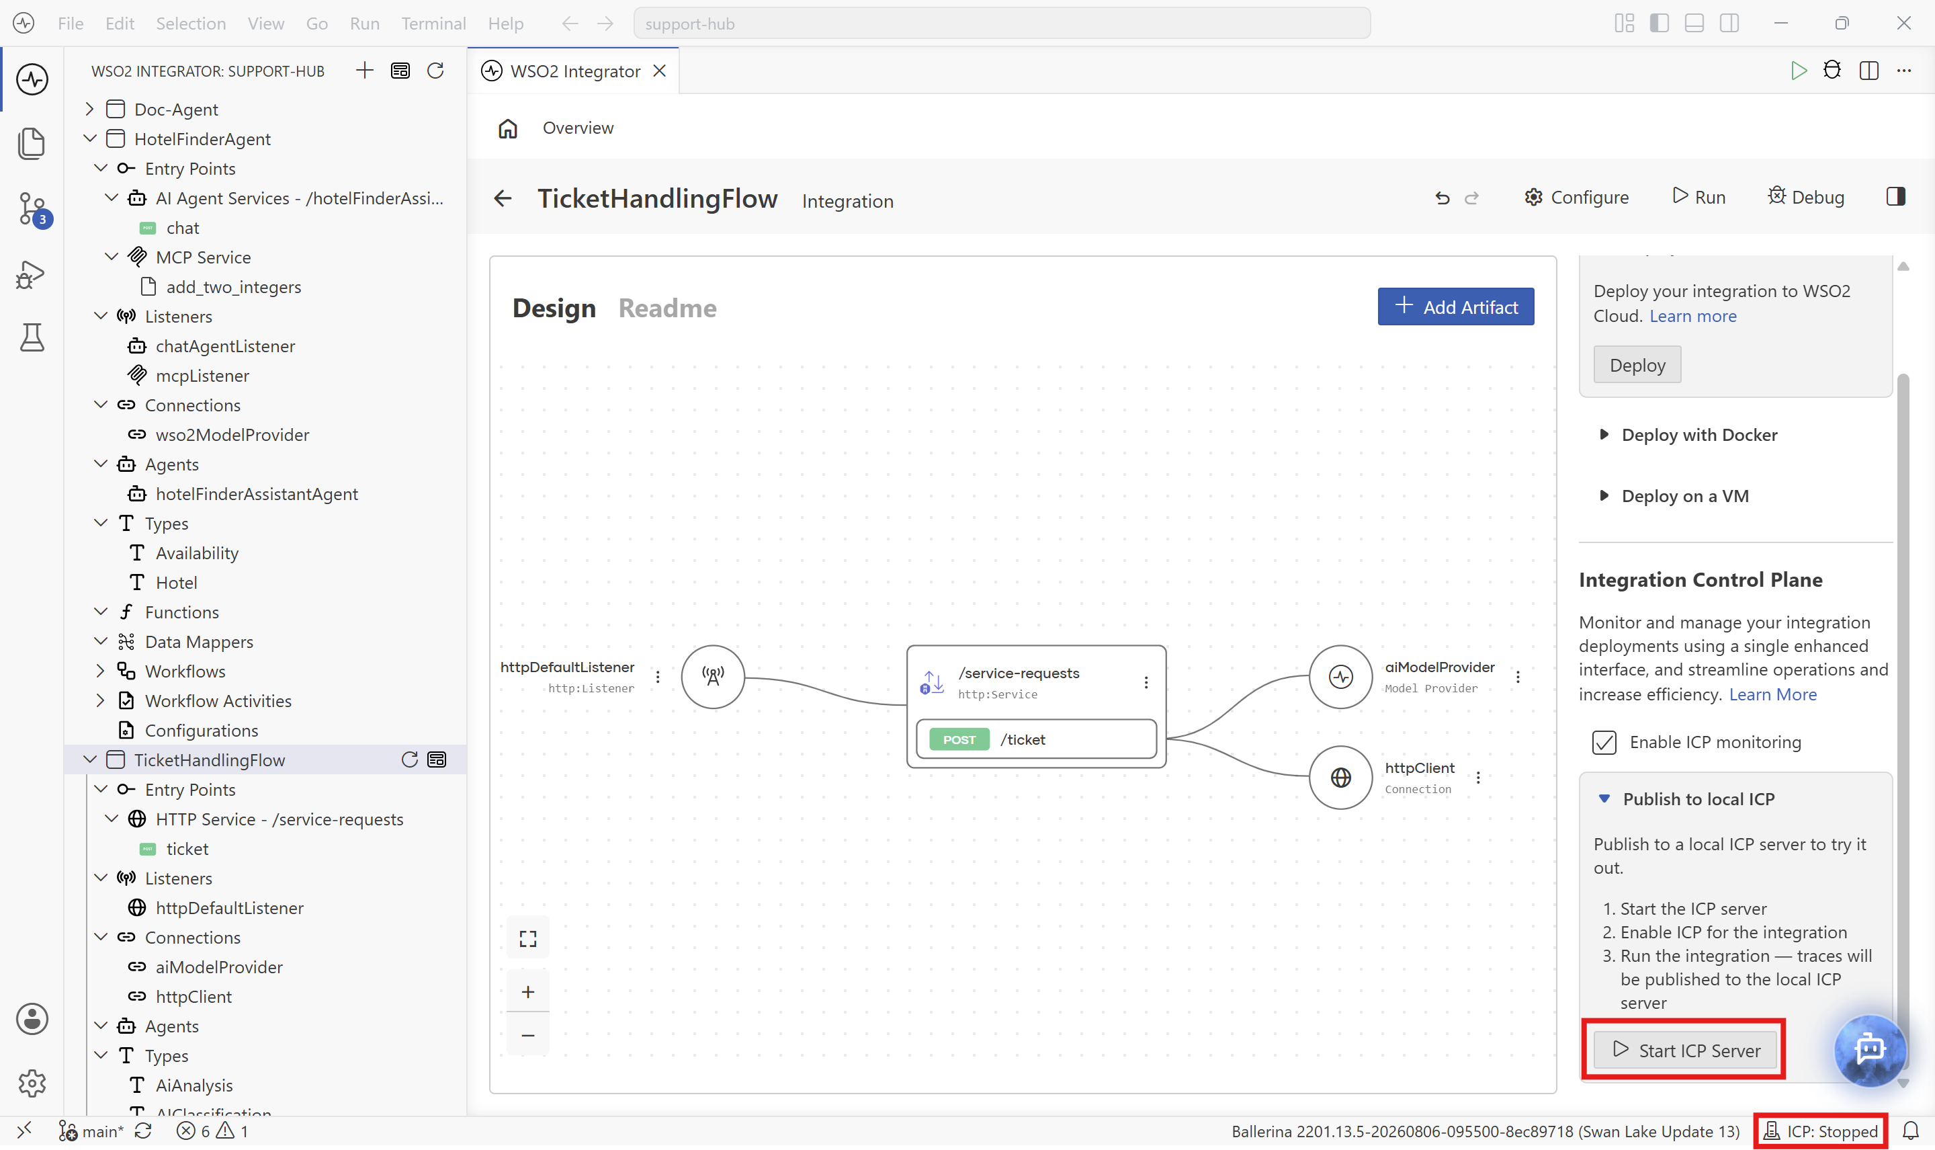Click the undo icon near Configure
Screen dimensions: 1935x1150
[1442, 198]
